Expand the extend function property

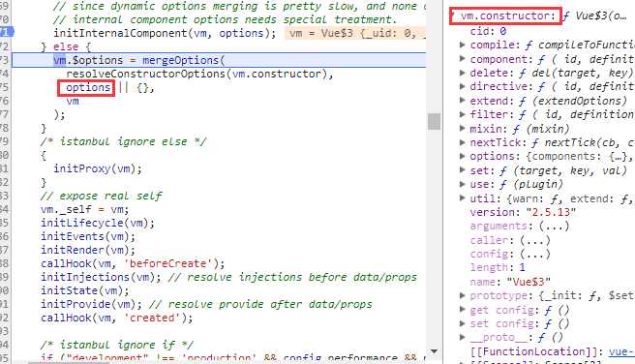[x=462, y=101]
